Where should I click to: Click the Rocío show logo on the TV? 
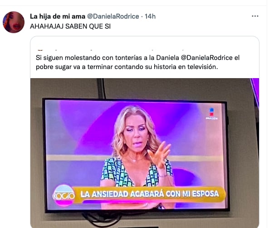click(64, 195)
